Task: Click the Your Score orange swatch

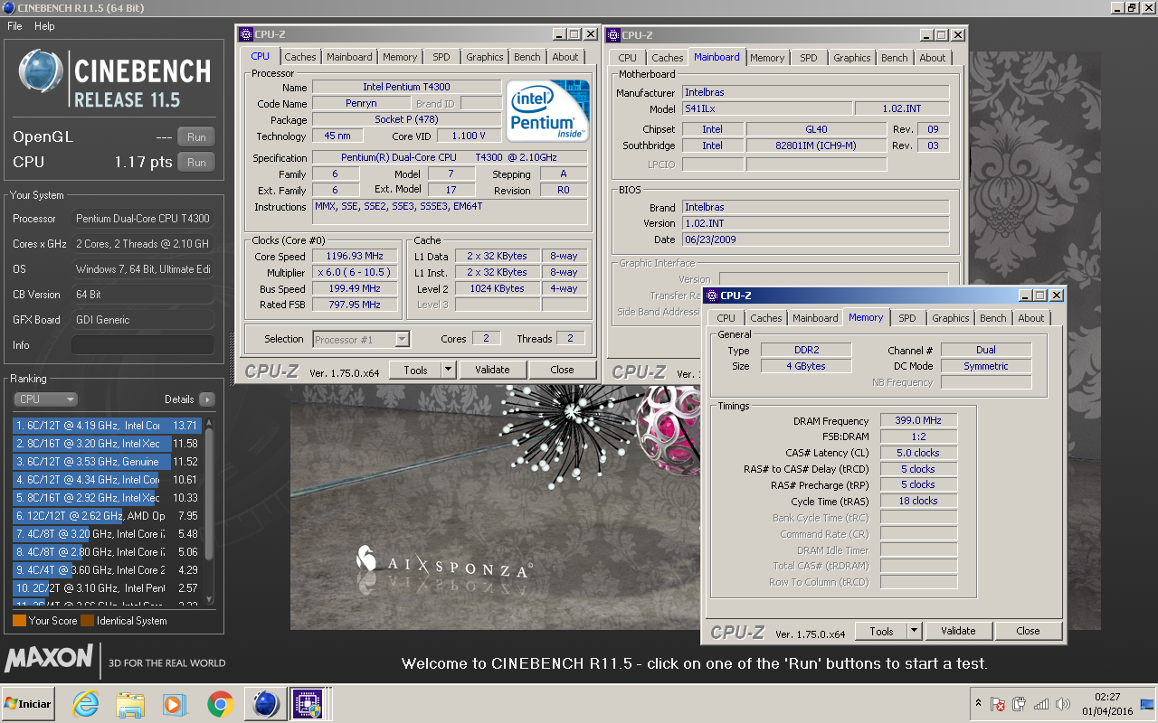Action: click(19, 621)
